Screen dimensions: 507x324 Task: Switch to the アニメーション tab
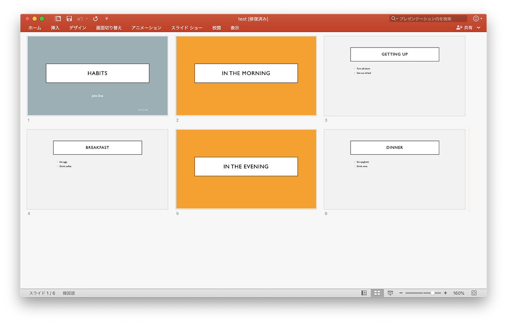click(x=147, y=28)
